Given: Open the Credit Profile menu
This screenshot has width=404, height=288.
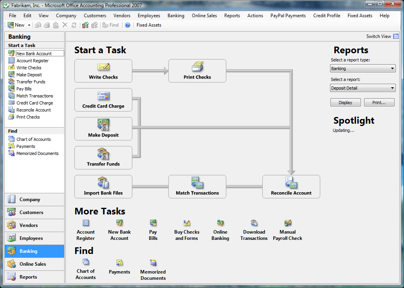Looking at the screenshot, I should [x=327, y=16].
